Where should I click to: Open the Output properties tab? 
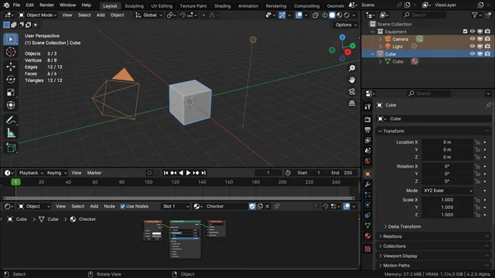tap(367, 130)
